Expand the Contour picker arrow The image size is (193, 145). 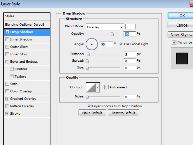click(x=98, y=87)
